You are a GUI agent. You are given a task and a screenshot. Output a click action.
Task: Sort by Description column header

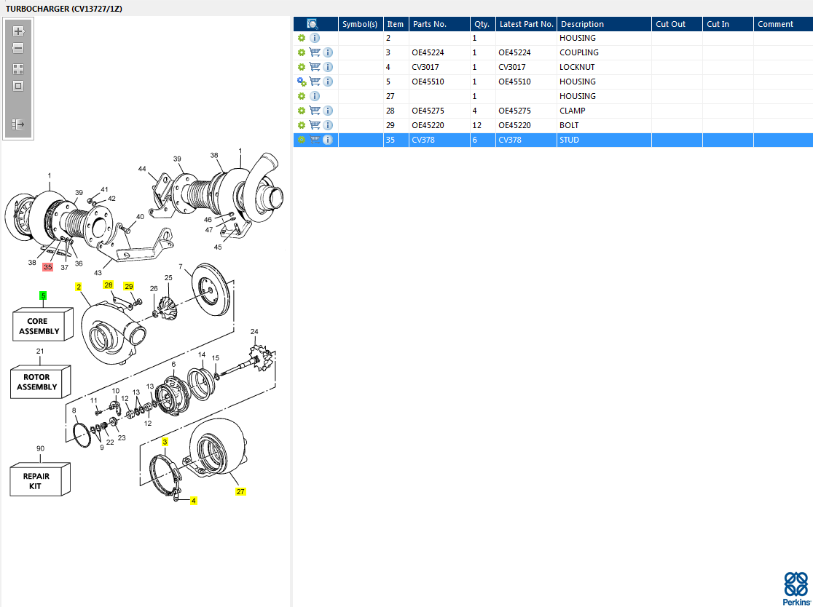pos(604,24)
